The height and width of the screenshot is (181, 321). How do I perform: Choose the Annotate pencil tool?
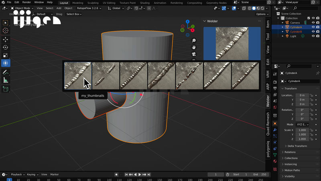pos(6,72)
